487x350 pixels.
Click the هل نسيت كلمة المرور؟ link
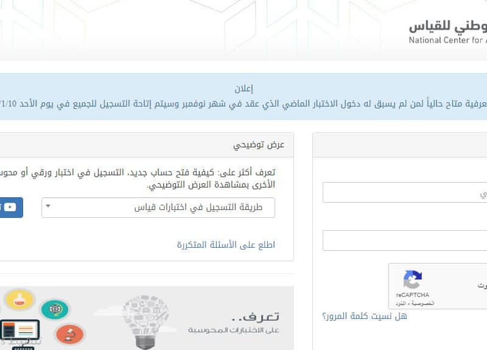[x=365, y=316]
